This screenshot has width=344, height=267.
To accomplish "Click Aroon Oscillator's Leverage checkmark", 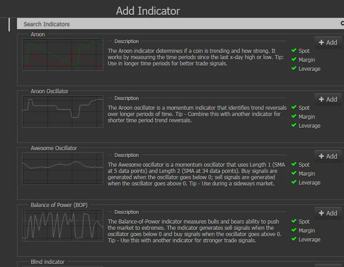I will coord(294,125).
